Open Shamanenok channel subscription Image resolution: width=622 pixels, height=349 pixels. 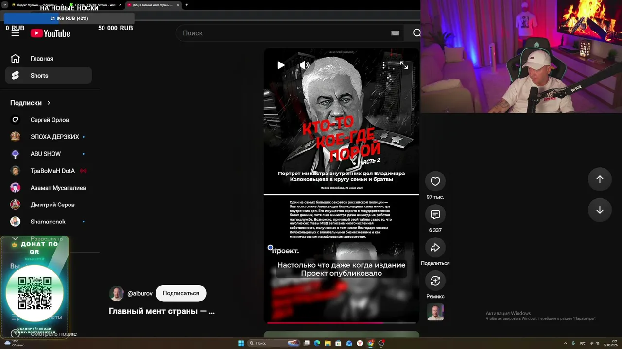point(49,222)
